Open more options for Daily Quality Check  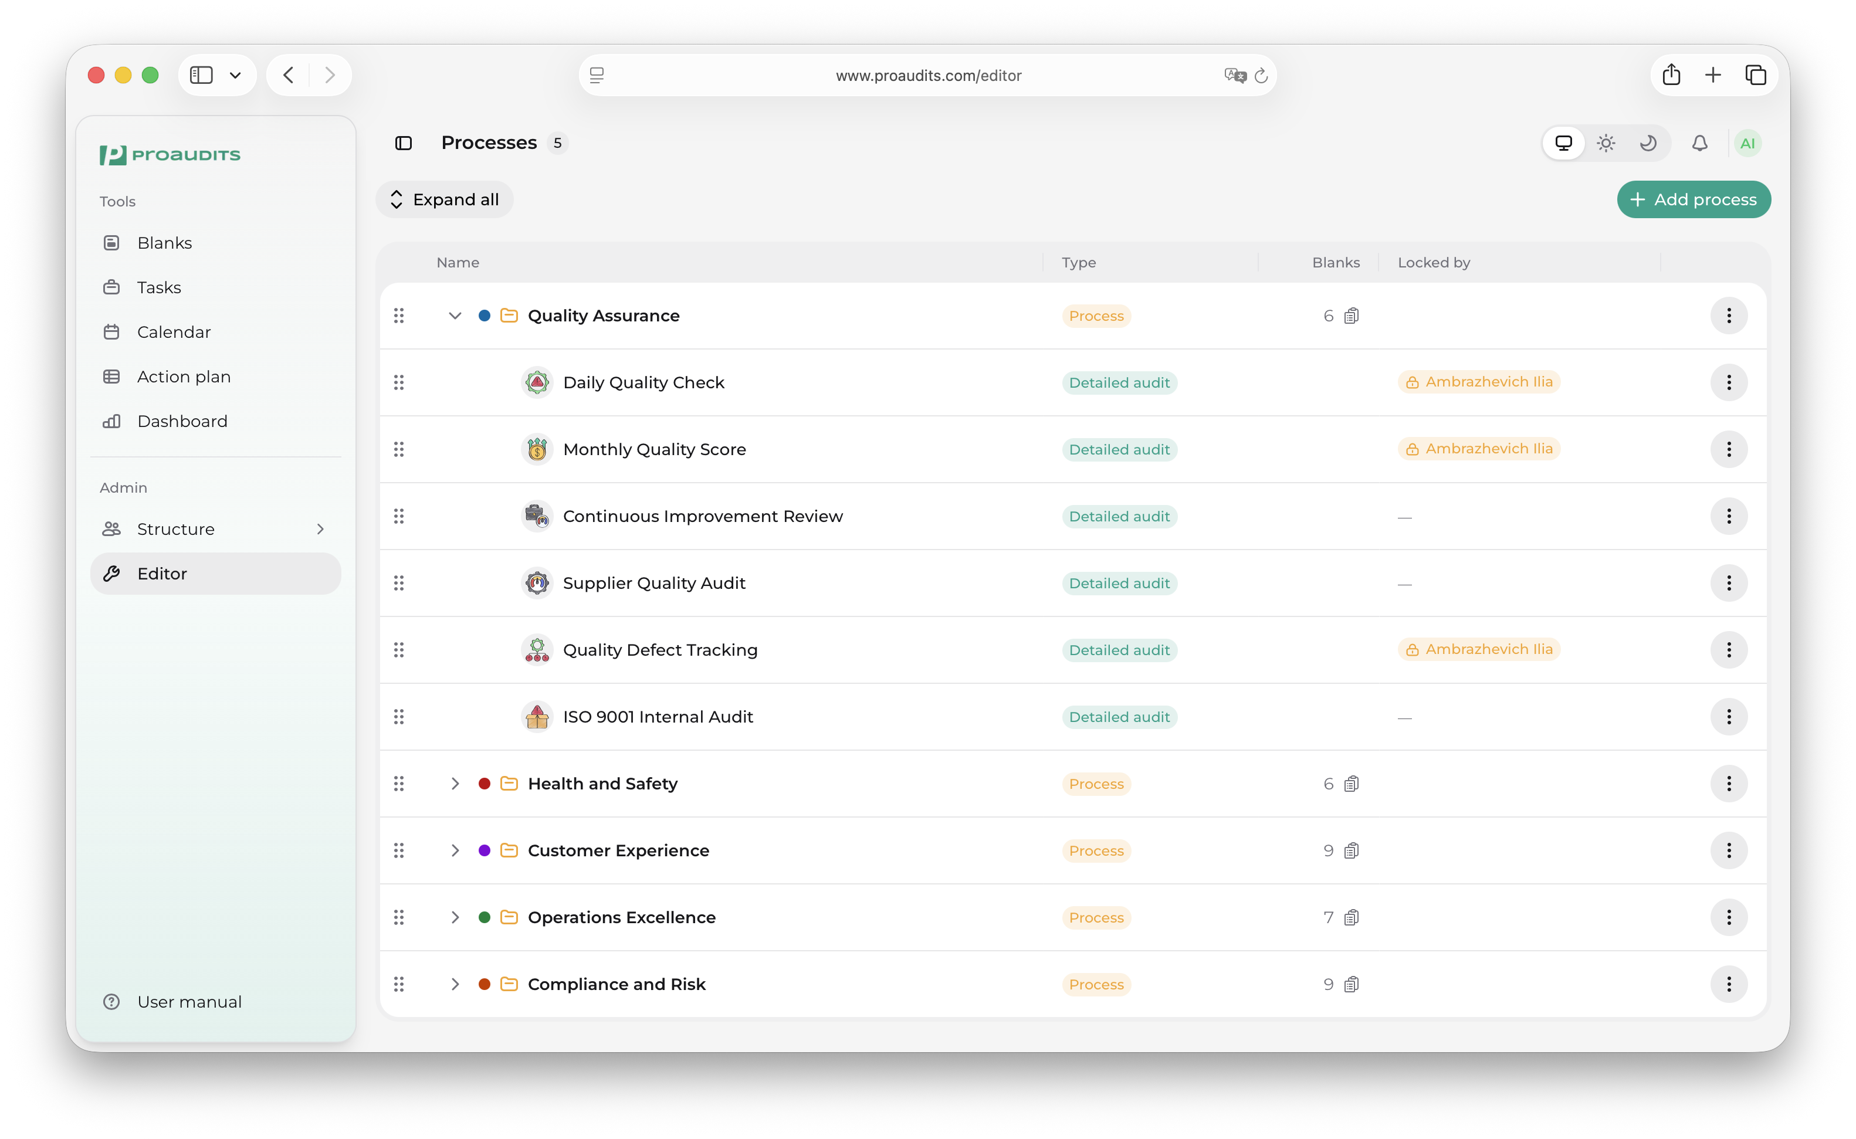click(1729, 382)
